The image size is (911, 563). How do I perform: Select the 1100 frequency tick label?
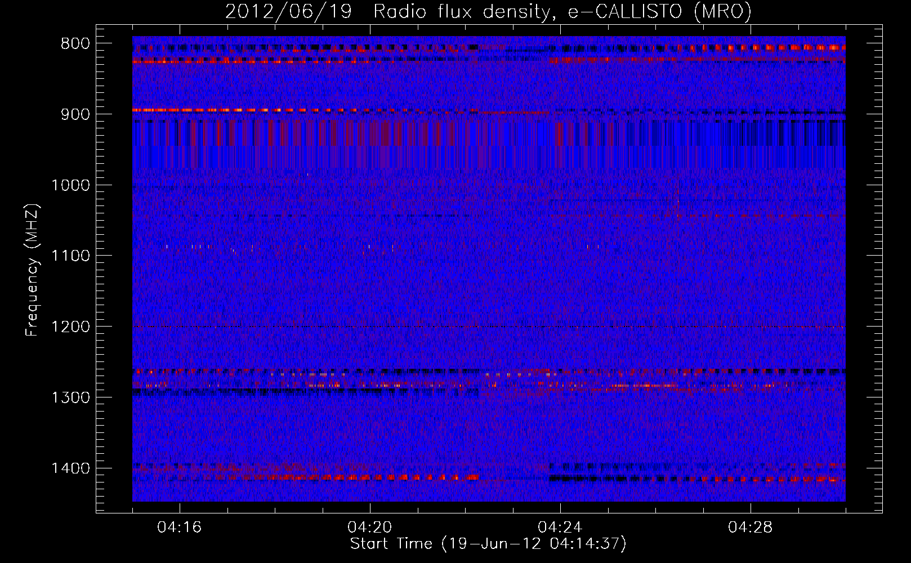71,256
